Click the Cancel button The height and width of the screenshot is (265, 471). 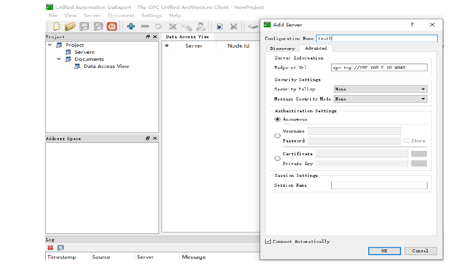click(421, 251)
